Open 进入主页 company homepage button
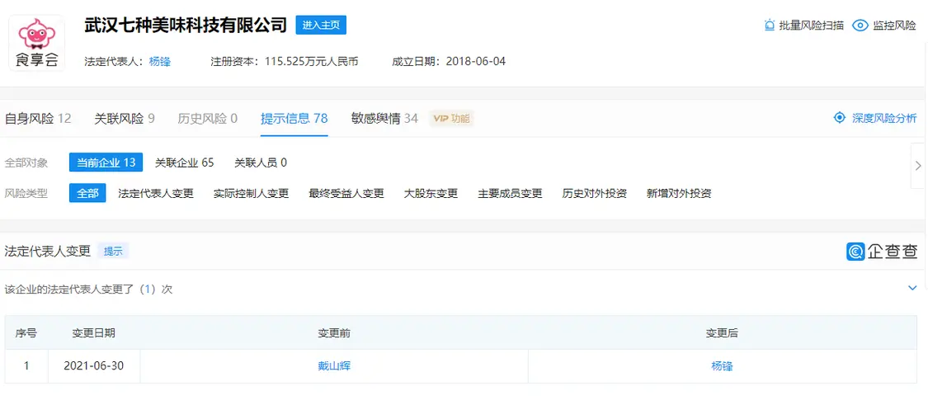This screenshot has height=405, width=928. pyautogui.click(x=321, y=25)
